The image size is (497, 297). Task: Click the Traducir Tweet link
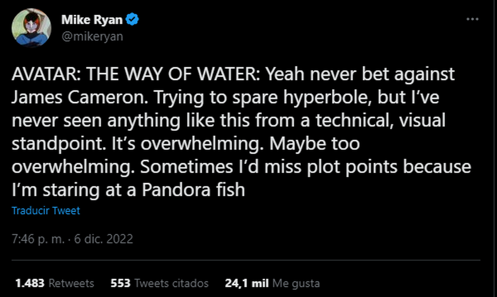(46, 211)
